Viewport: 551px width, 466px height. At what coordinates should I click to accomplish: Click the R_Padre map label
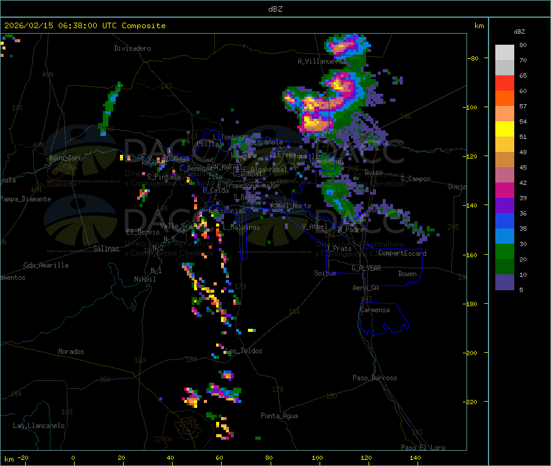351,230
